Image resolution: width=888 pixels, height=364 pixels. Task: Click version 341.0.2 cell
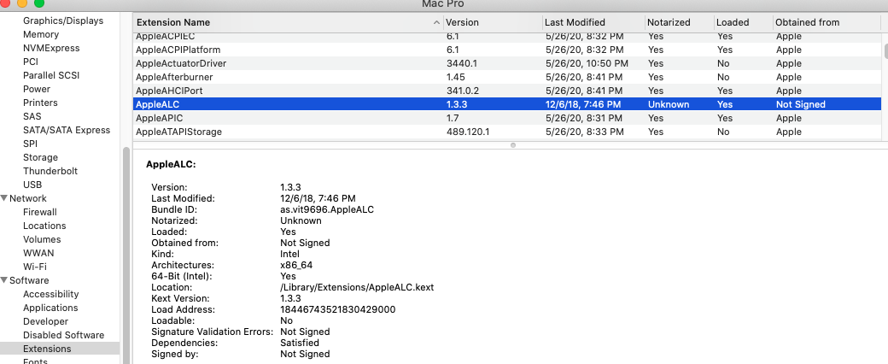point(463,91)
